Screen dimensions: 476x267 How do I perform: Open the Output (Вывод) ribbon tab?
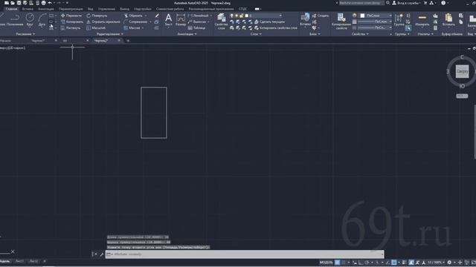124,9
